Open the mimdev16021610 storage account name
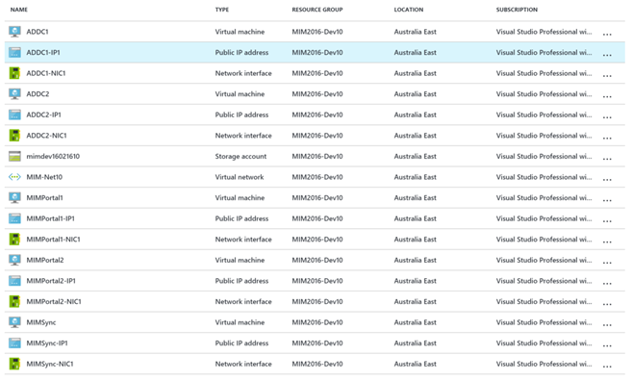 point(53,156)
